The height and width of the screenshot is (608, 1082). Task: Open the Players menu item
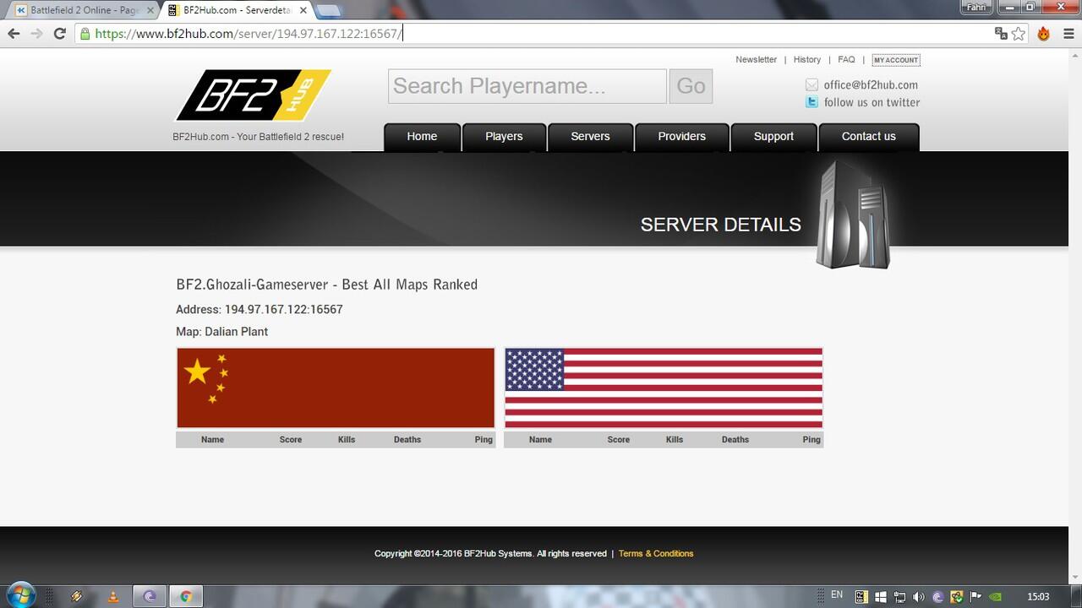tap(504, 137)
